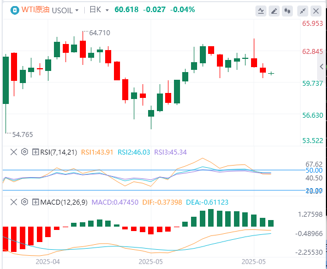The image size is (327, 269).
Task: Click the RSI 50.00 level line label
Action: click(x=314, y=171)
